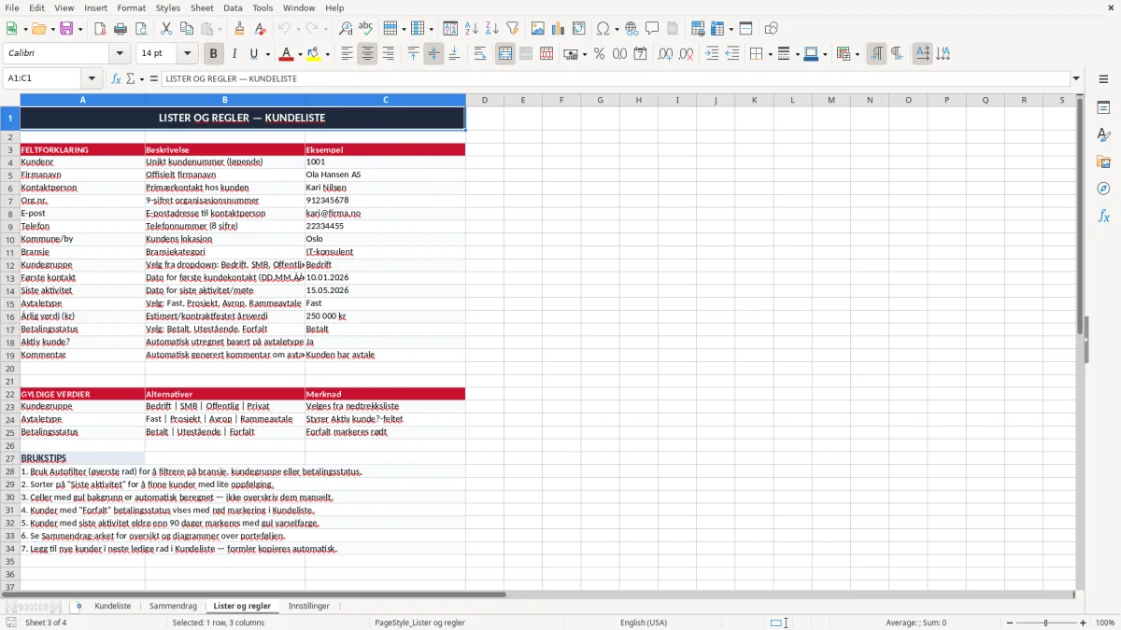Image resolution: width=1121 pixels, height=630 pixels.
Task: Open Find & Replace
Action: (346, 29)
